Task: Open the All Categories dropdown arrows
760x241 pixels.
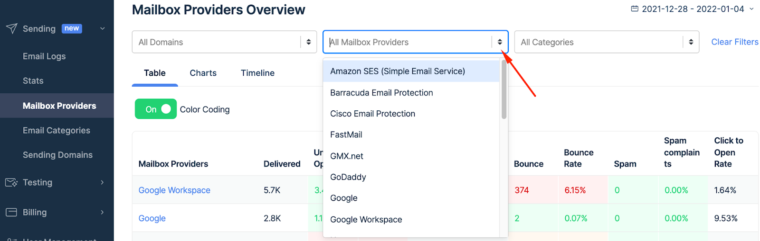Action: [x=691, y=42]
